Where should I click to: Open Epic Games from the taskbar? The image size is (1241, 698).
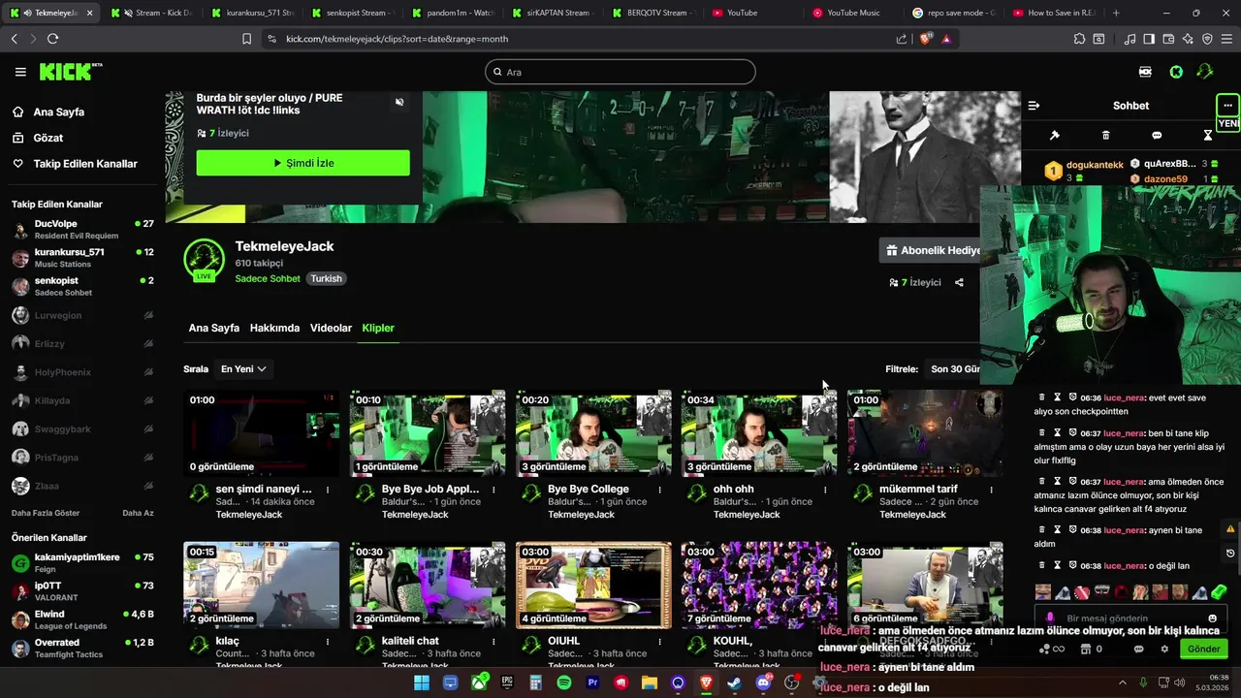[x=507, y=683]
